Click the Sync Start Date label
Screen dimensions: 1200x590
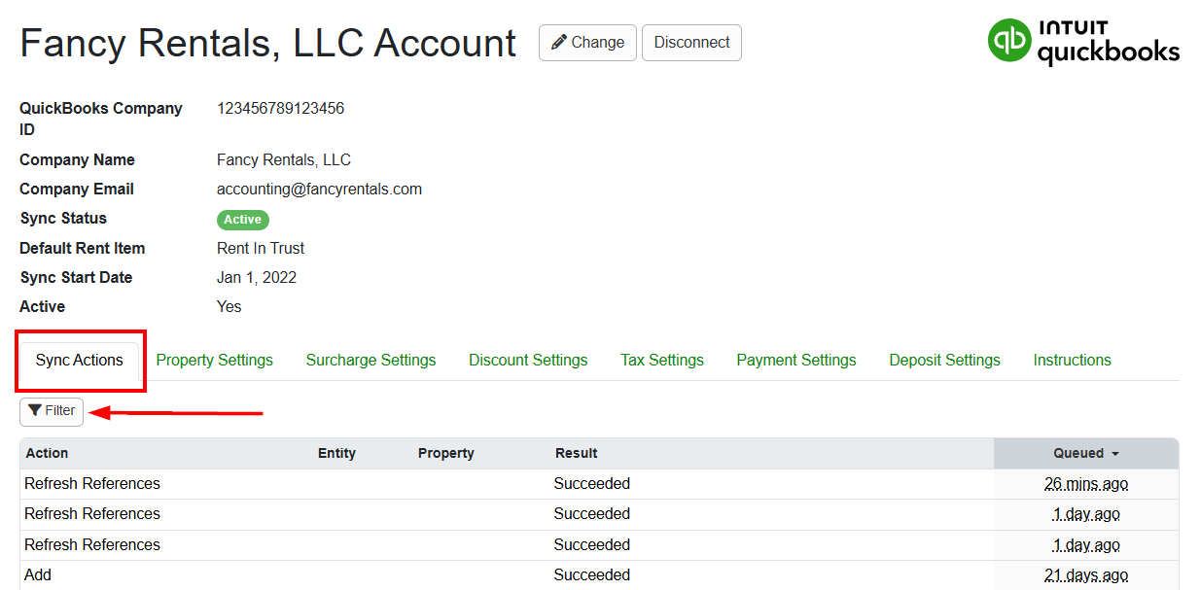(76, 277)
